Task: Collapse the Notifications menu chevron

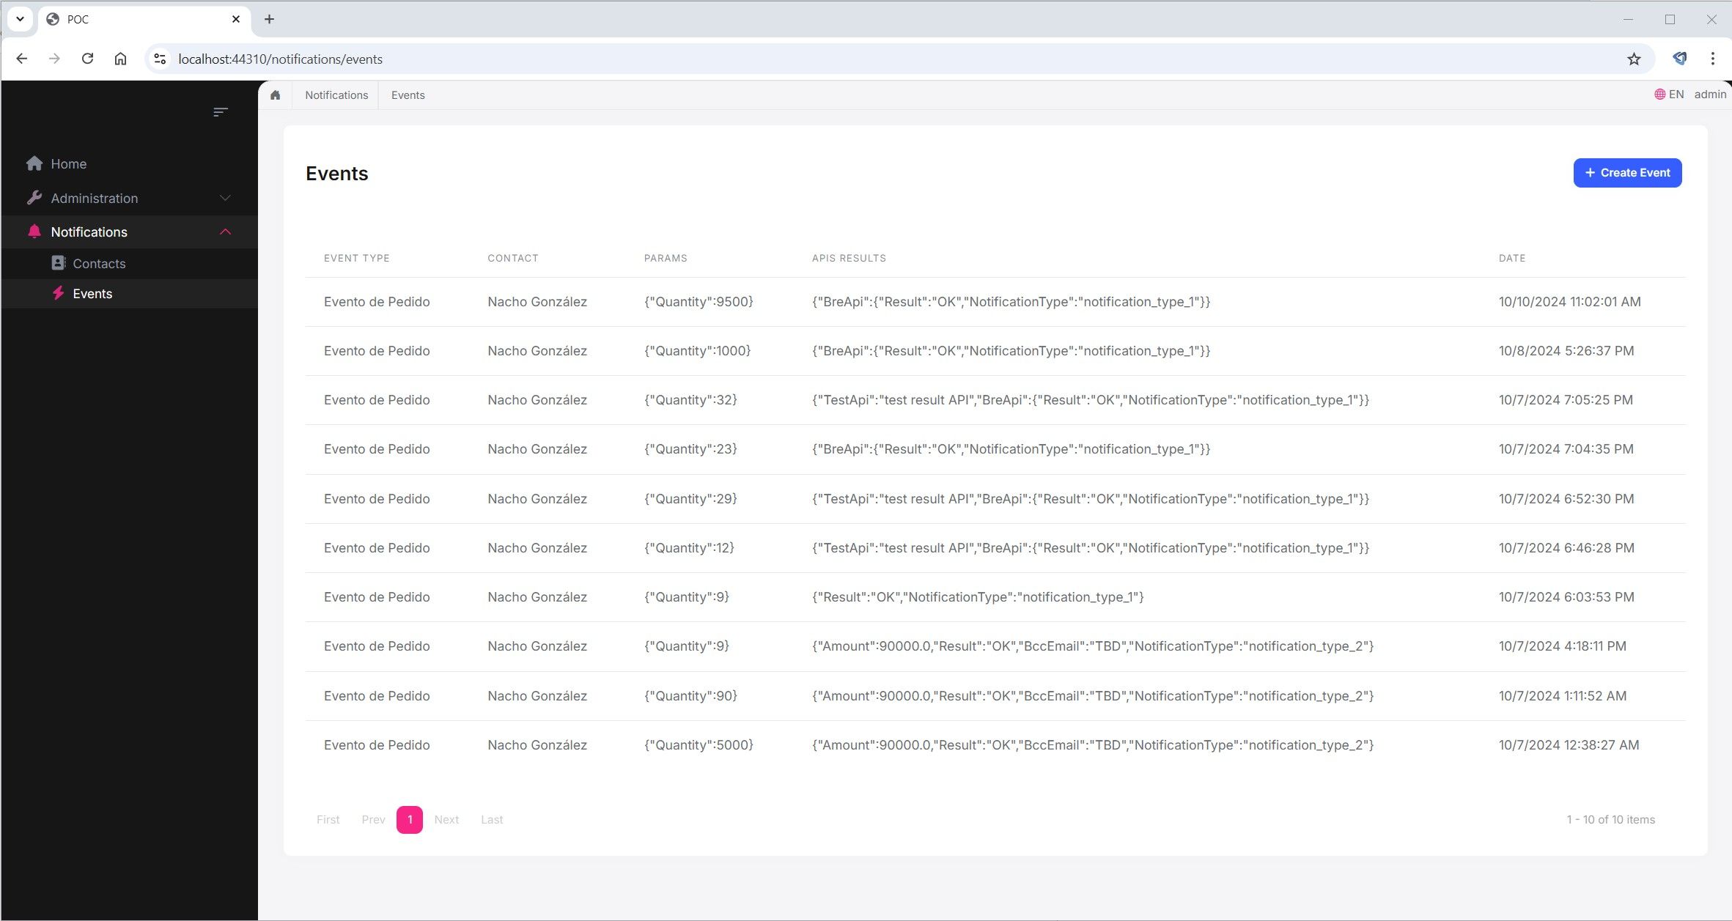Action: (225, 232)
